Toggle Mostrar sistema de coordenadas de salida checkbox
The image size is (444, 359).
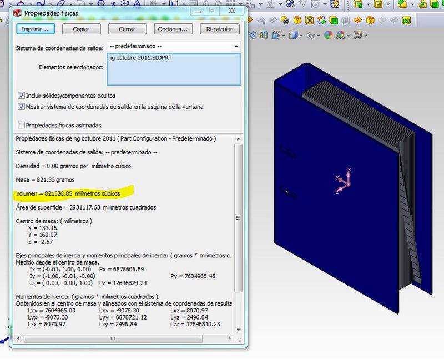tap(22, 107)
